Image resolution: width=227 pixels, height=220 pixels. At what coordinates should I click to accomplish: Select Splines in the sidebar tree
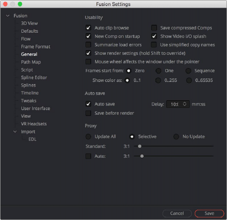[28, 85]
